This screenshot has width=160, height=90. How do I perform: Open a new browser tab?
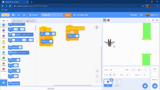pos(31,2)
